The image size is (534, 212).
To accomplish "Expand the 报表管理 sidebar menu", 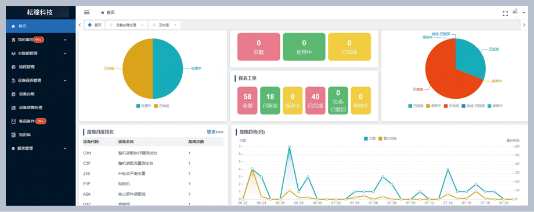I will [x=65, y=149].
